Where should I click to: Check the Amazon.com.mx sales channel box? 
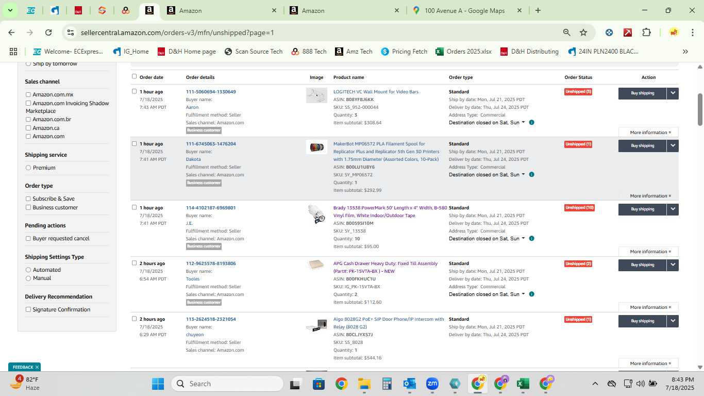[x=28, y=94]
